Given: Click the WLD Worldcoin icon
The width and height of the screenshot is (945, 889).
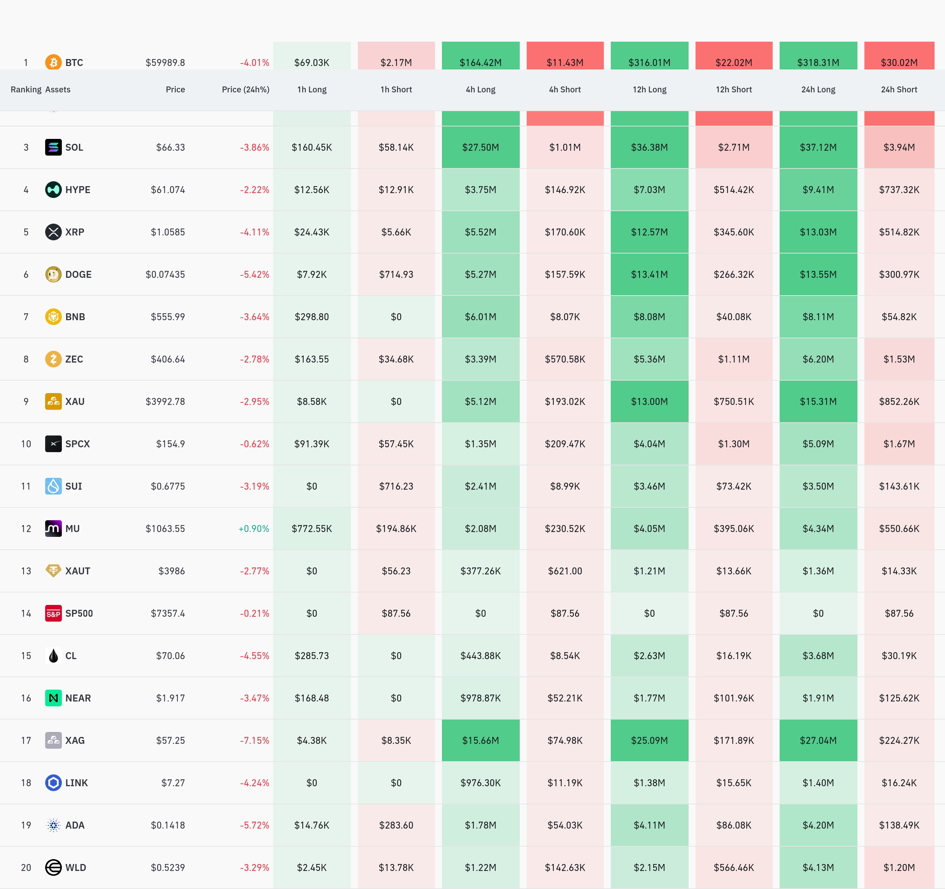Looking at the screenshot, I should (x=53, y=867).
